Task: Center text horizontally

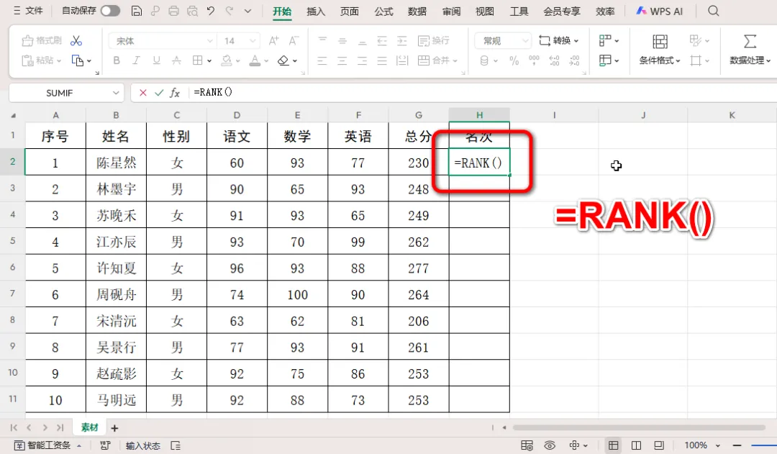Action: (342, 60)
